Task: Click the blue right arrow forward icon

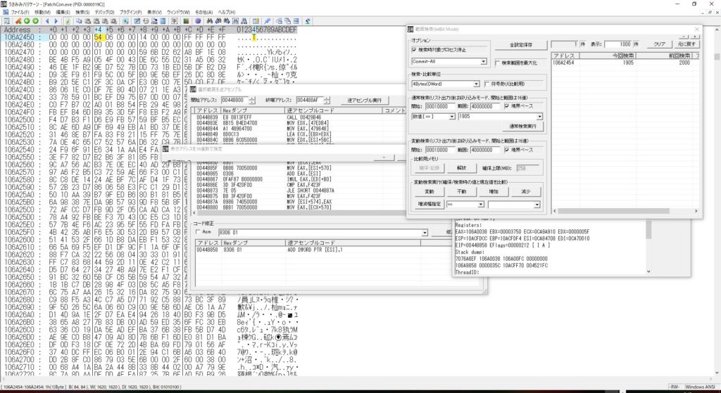Action: (x=56, y=21)
